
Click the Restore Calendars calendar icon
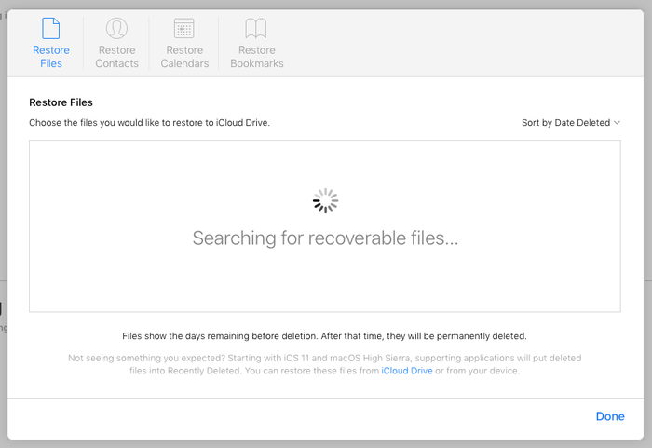coord(184,28)
